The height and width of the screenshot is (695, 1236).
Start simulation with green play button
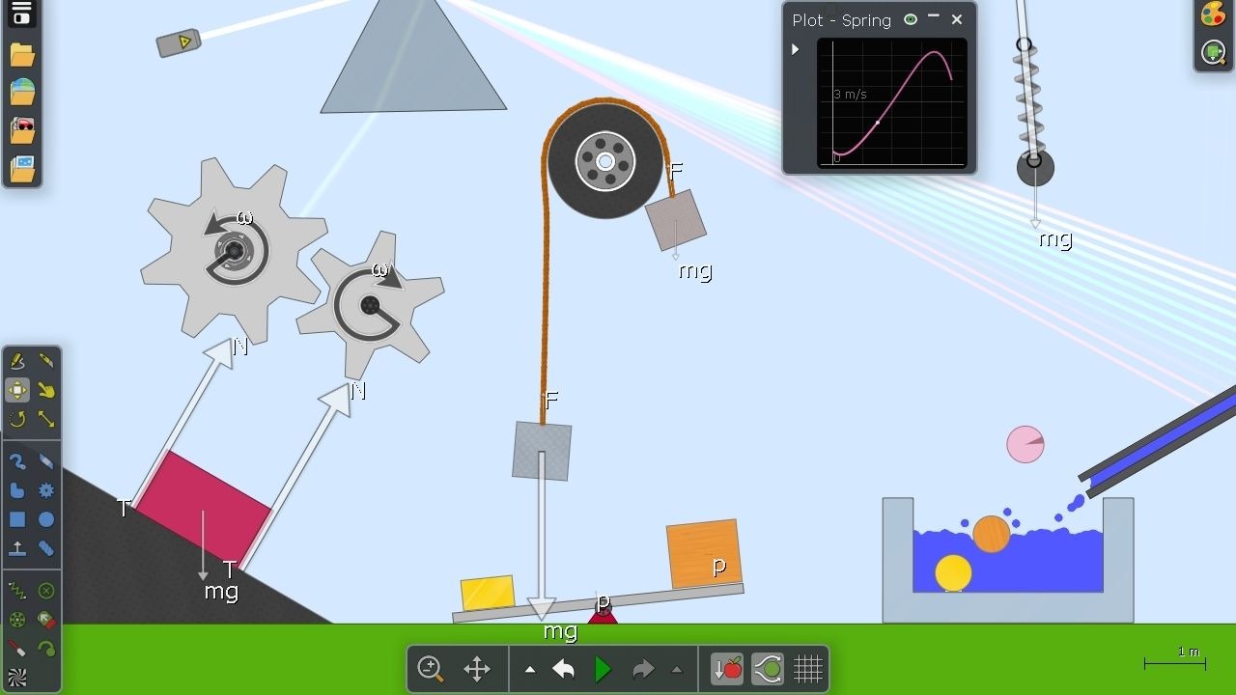pos(603,668)
